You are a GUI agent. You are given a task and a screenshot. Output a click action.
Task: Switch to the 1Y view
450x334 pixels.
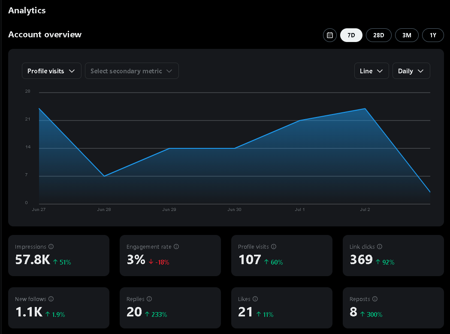pyautogui.click(x=433, y=35)
